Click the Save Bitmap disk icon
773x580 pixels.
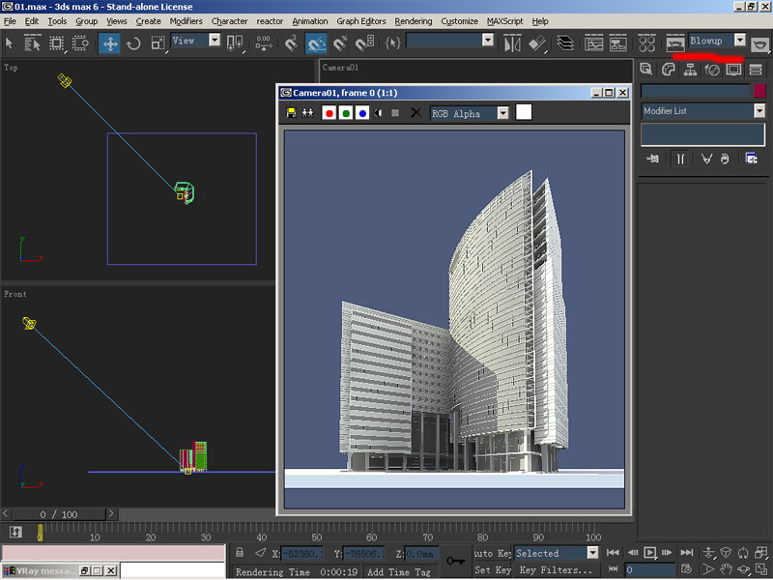coord(292,113)
